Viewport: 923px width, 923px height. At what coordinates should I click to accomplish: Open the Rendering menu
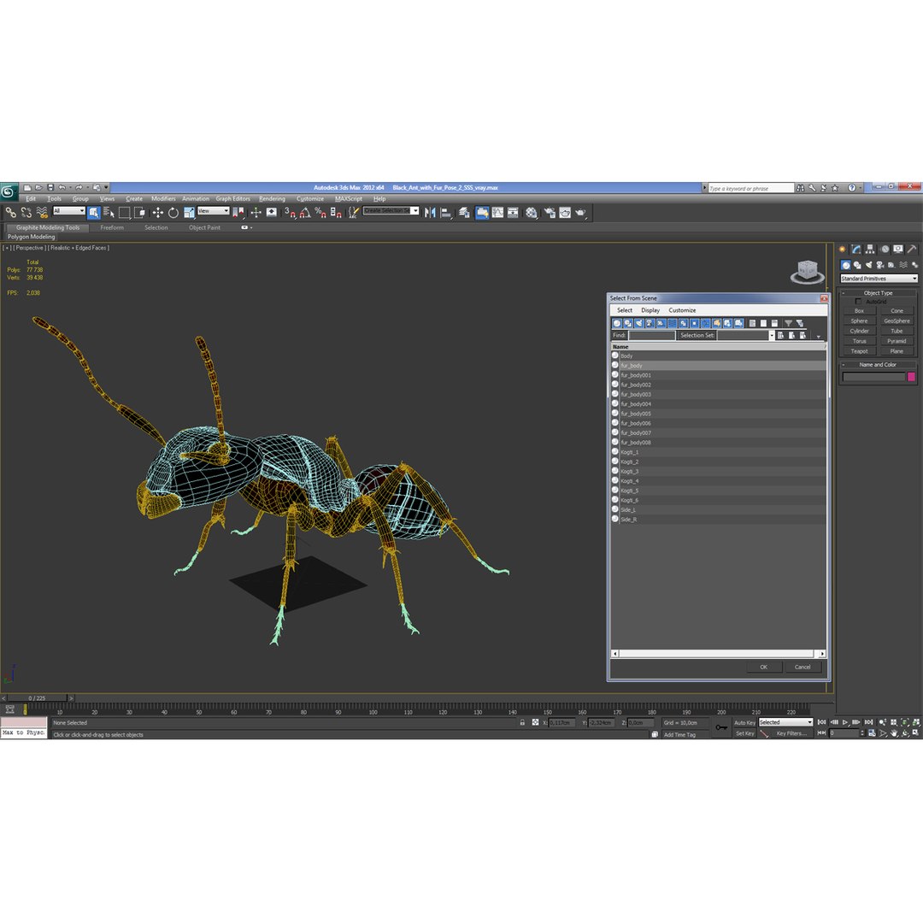[272, 199]
